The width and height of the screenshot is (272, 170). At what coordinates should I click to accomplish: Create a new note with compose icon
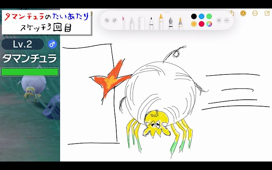[x=267, y=13]
